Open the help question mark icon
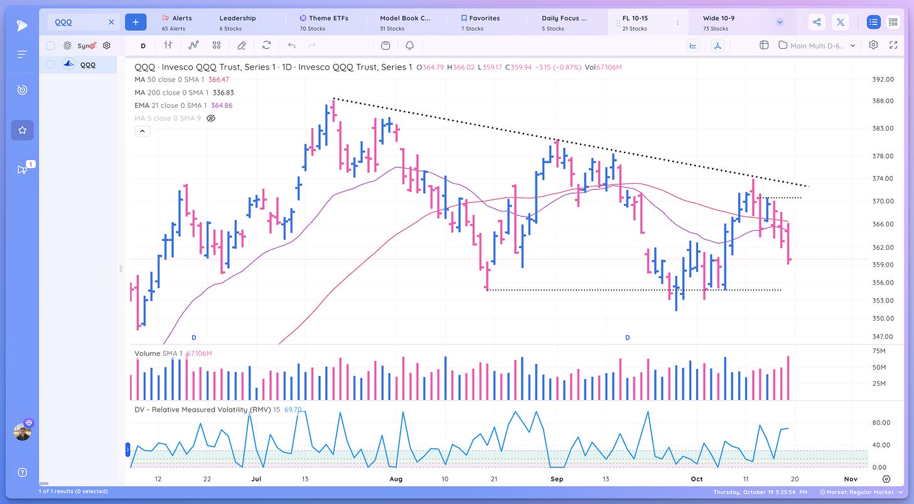This screenshot has height=504, width=914. point(22,472)
